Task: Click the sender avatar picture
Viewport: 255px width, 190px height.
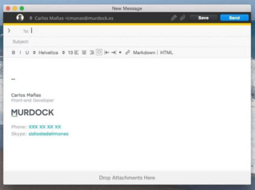Action: [20, 17]
